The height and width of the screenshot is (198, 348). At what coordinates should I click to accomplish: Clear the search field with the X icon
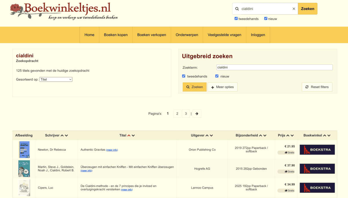pyautogui.click(x=293, y=9)
